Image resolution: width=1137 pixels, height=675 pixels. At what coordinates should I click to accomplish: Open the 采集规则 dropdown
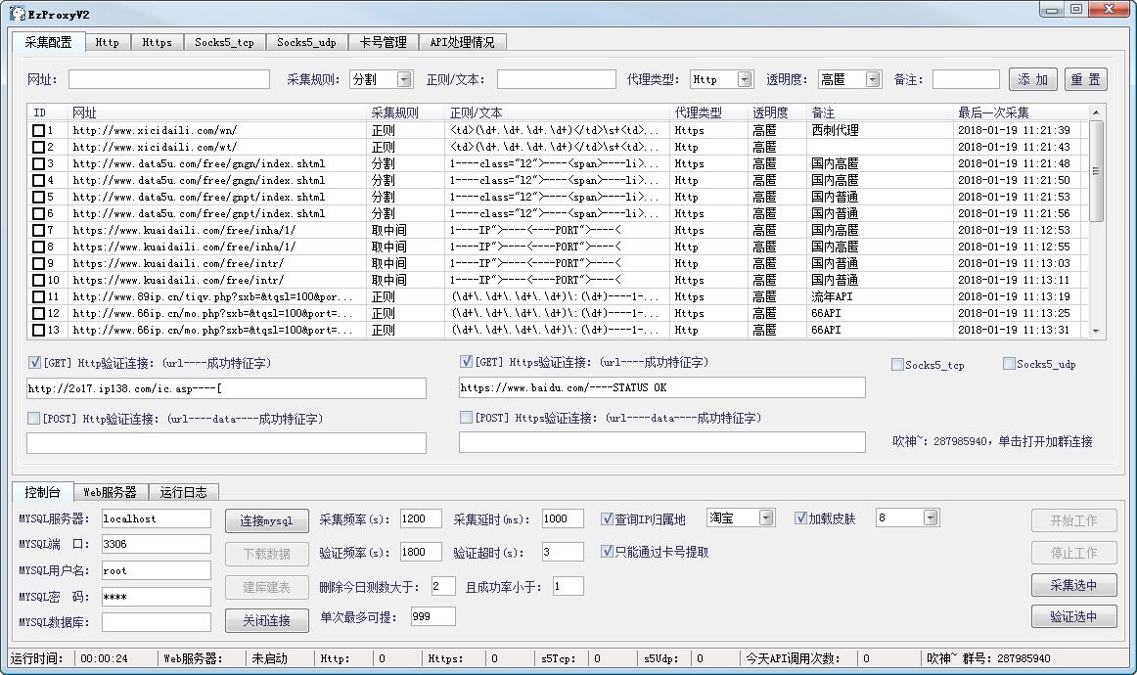405,79
